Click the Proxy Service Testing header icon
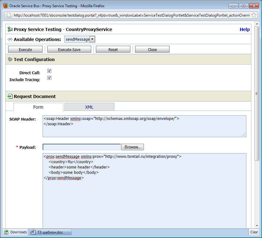The image size is (262, 238). pyautogui.click(x=10, y=29)
